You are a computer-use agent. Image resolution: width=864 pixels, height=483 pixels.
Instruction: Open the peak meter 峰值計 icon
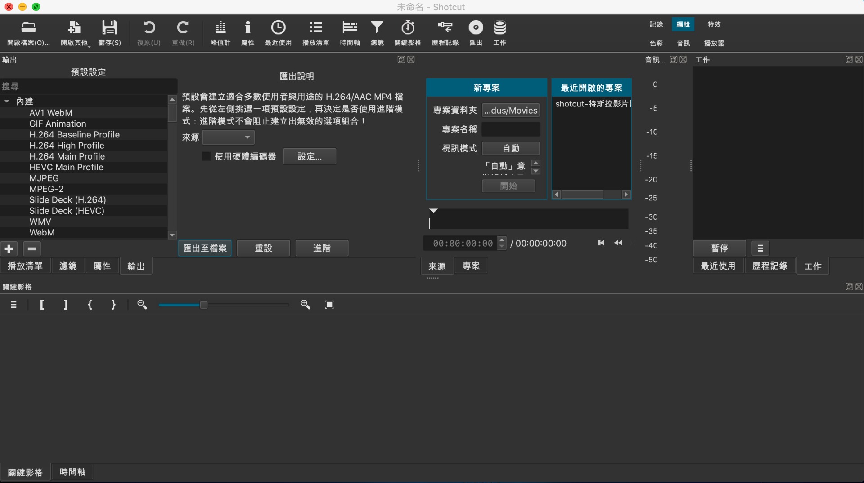[x=220, y=33]
